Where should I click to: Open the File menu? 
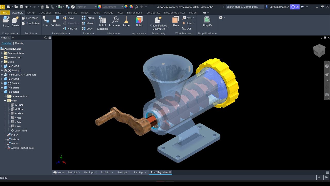pyautogui.click(x=5, y=12)
